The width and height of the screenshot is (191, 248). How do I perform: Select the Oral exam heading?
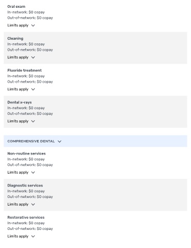pyautogui.click(x=17, y=7)
